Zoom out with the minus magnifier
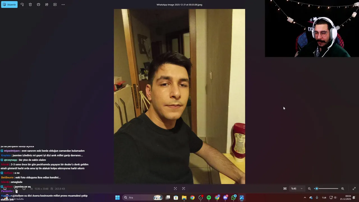Image resolution: width=359 pixels, height=202 pixels. click(x=309, y=189)
